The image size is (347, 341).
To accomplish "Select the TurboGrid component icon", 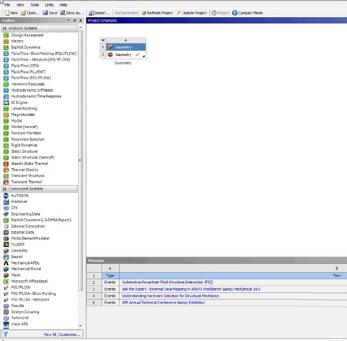I will (x=6, y=318).
